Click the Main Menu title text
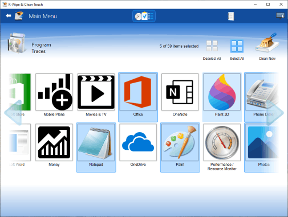The width and height of the screenshot is (288, 217). (x=43, y=17)
